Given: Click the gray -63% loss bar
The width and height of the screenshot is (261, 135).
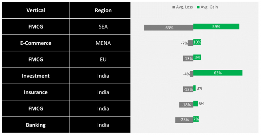Looking at the screenshot, I should click(168, 27).
